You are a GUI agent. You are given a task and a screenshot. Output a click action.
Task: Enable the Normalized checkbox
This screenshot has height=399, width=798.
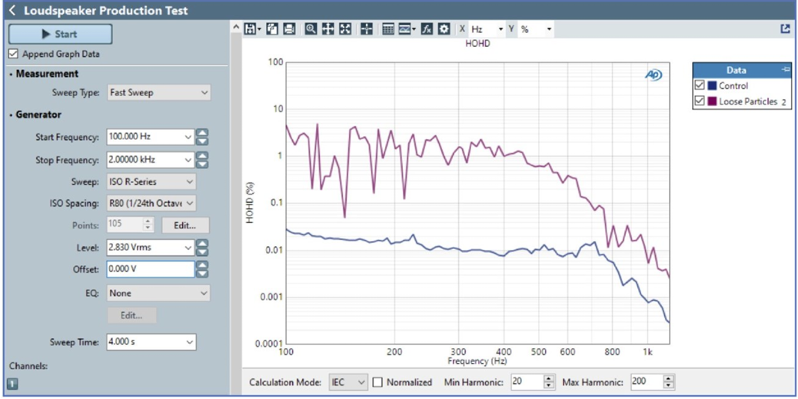click(x=377, y=382)
